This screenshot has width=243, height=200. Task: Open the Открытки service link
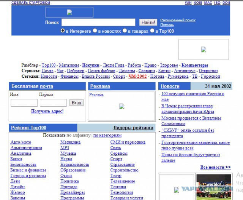[x=208, y=71]
